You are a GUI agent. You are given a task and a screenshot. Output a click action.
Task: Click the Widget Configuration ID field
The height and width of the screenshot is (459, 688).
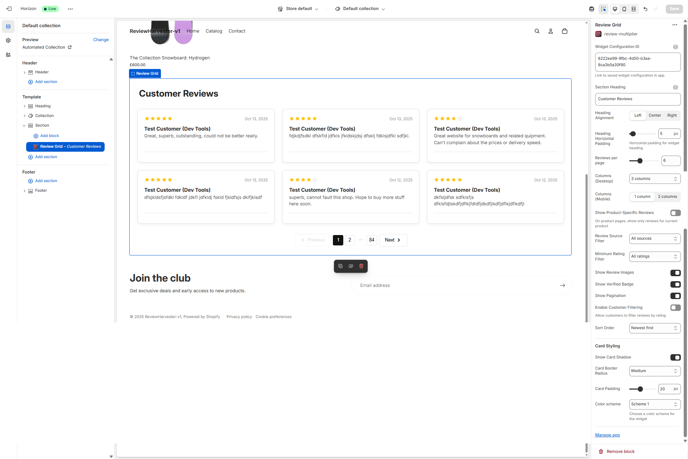click(x=637, y=62)
